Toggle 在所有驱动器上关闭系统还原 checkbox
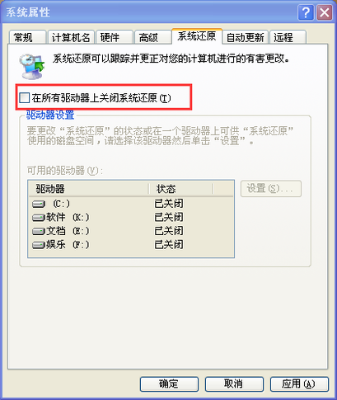 pyautogui.click(x=25, y=98)
